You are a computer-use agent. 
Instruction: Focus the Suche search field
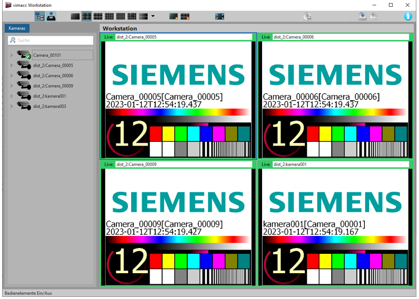(51, 40)
